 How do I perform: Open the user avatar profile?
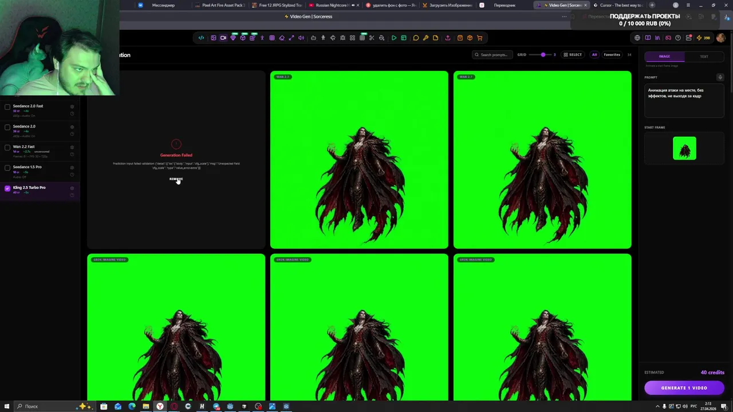click(721, 38)
